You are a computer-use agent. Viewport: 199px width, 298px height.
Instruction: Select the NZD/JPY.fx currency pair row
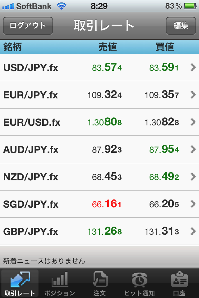(x=99, y=177)
